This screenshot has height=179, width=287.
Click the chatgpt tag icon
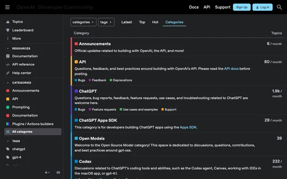[8, 149]
